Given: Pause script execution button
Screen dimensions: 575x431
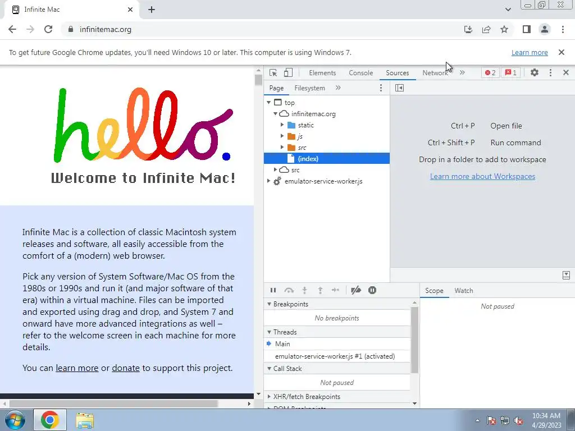Looking at the screenshot, I should pyautogui.click(x=273, y=290).
